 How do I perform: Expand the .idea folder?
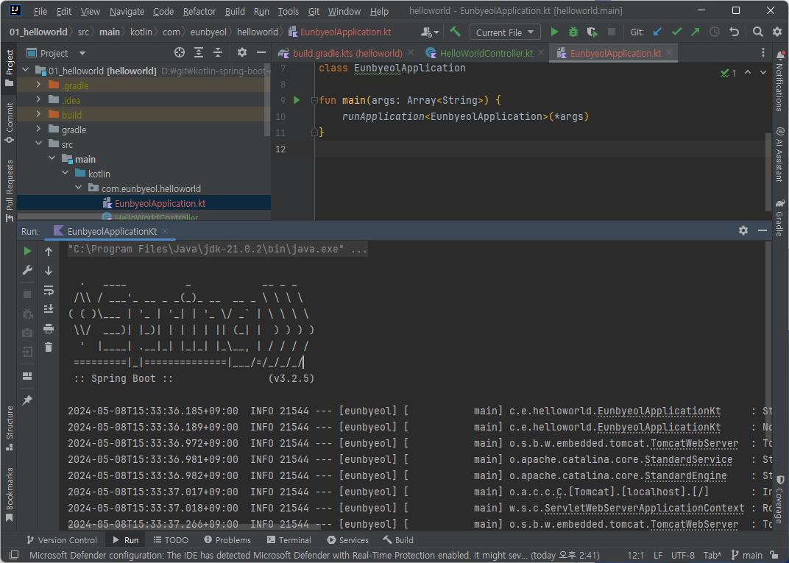click(x=38, y=100)
